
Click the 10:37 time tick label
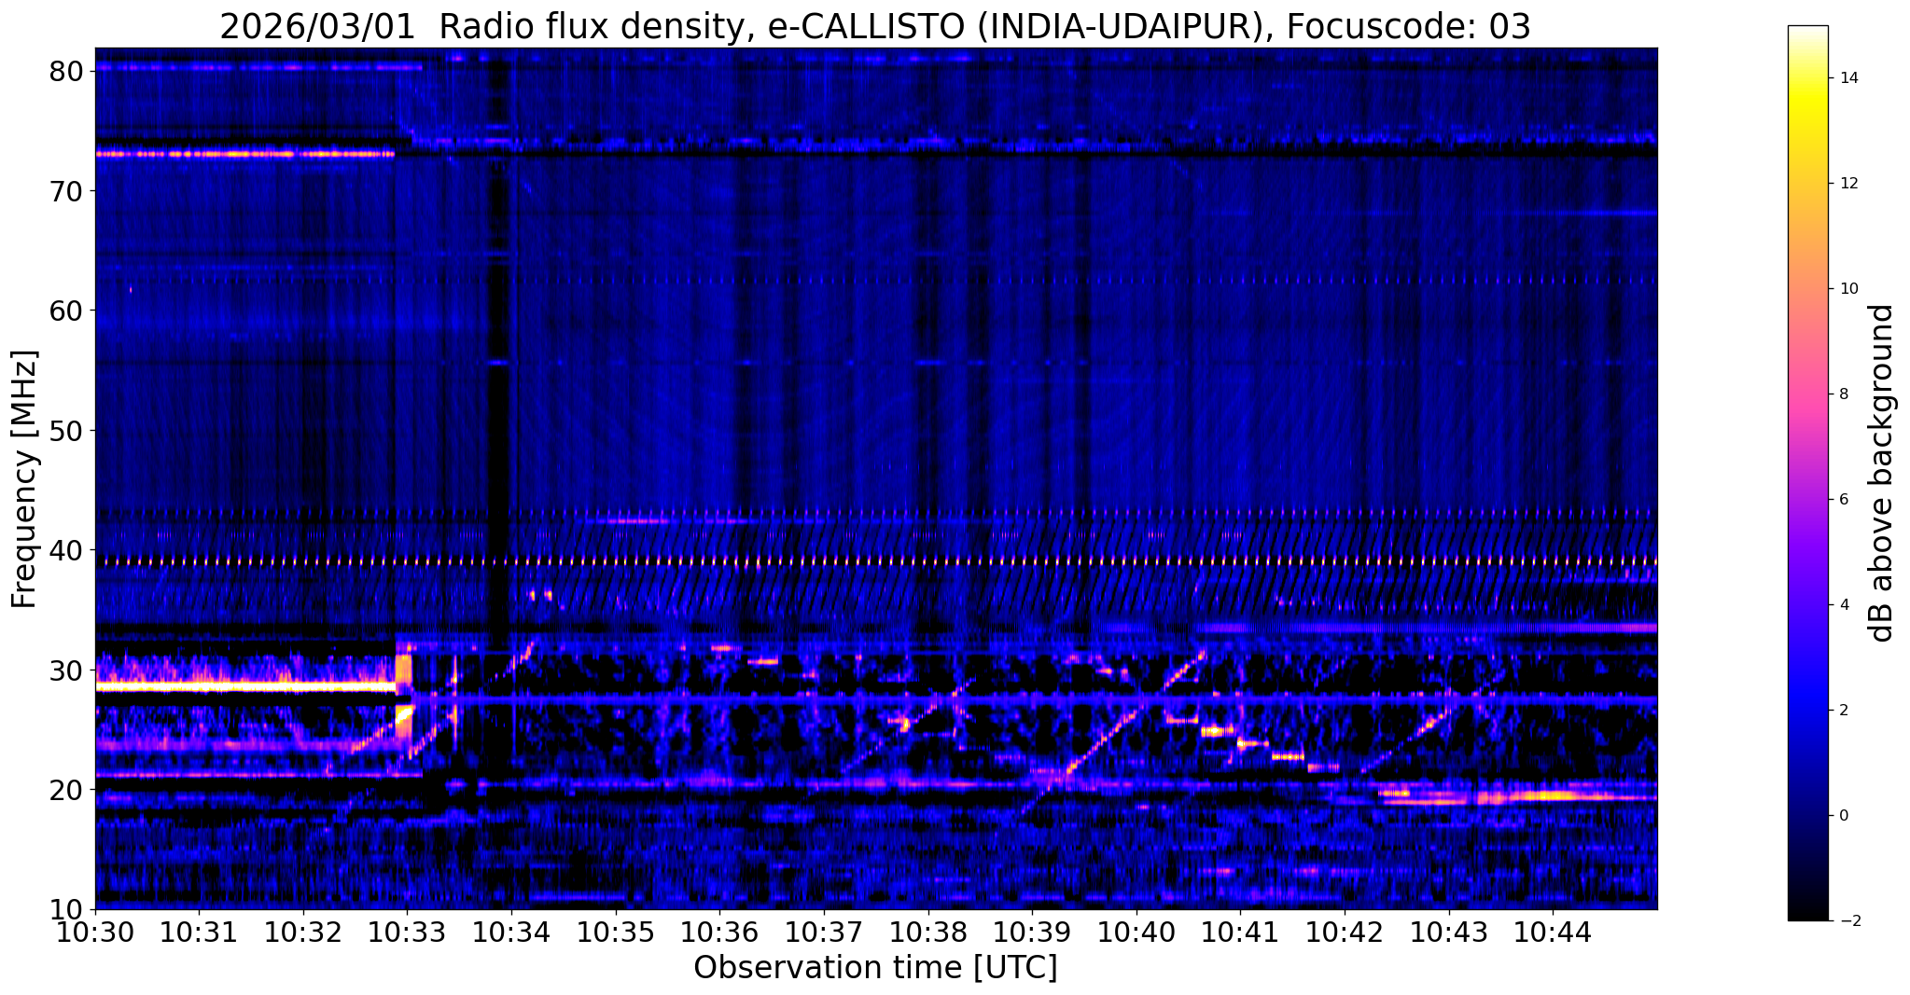coord(824,932)
